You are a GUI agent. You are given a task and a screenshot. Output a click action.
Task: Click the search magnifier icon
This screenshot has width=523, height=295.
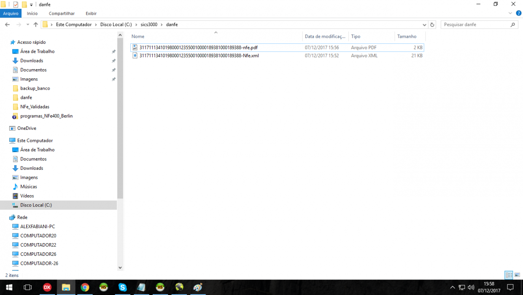coord(513,24)
